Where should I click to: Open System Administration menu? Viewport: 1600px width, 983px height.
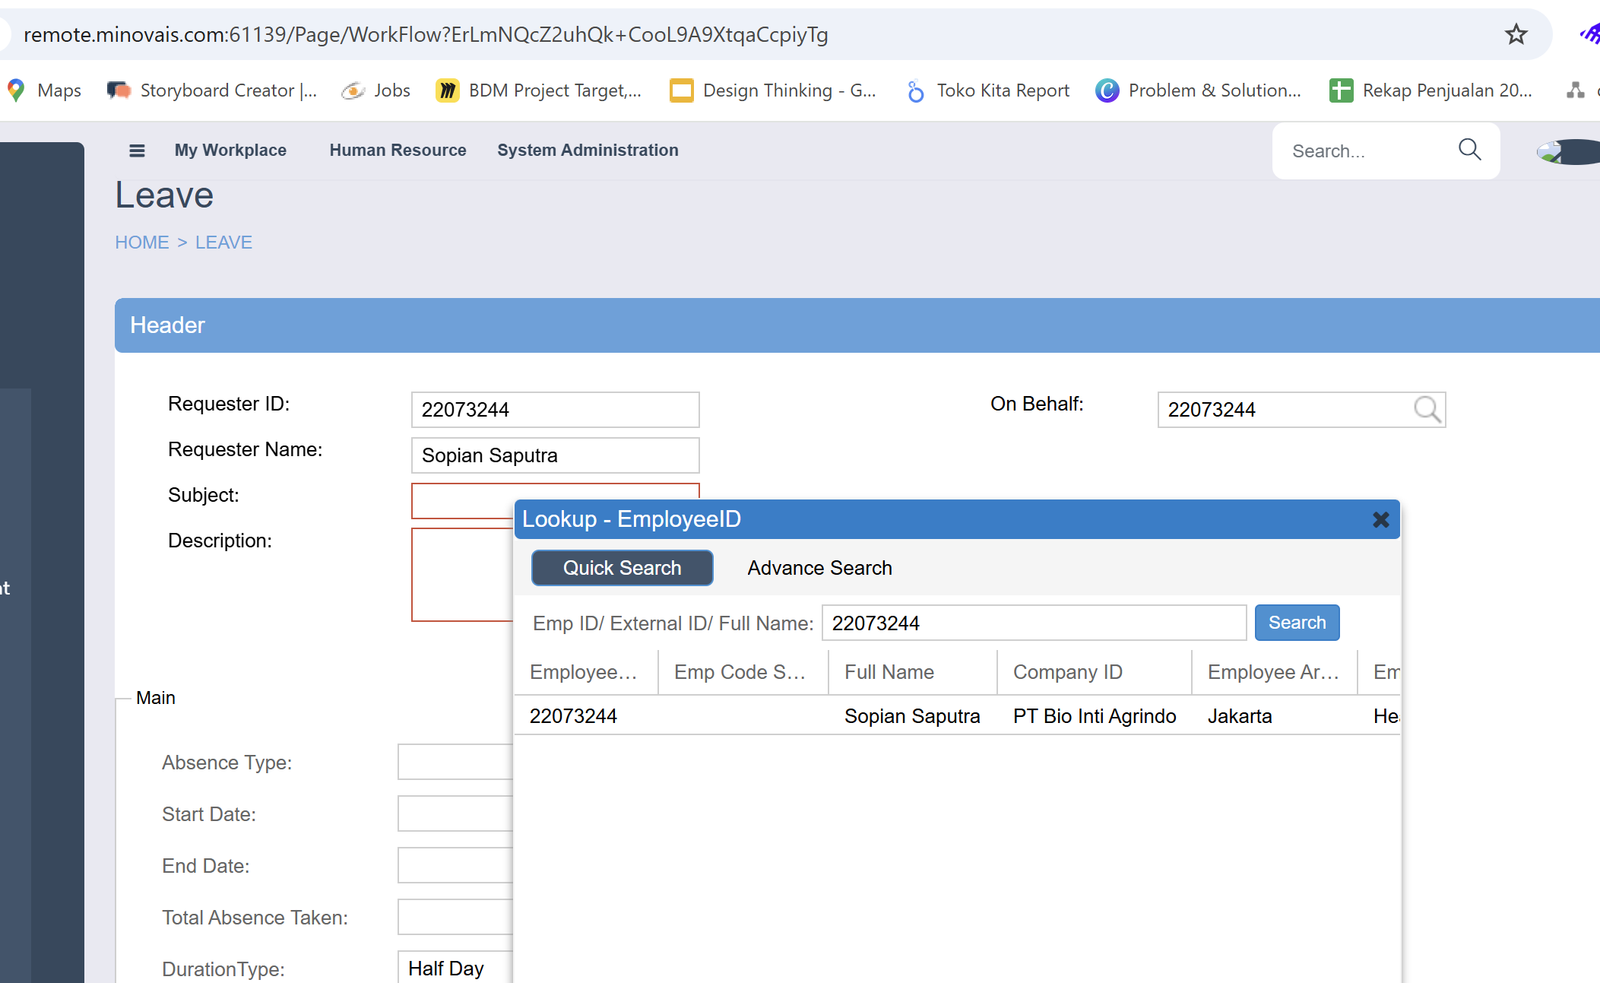[588, 151]
